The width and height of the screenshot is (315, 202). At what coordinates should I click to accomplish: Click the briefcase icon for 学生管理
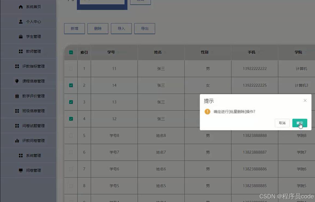[21, 37]
